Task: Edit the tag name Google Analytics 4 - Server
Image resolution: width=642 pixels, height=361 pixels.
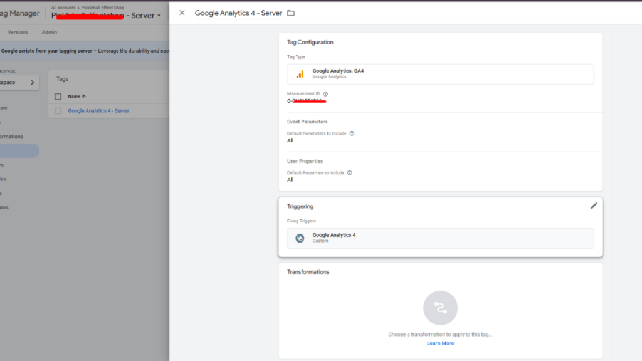Action: (238, 13)
